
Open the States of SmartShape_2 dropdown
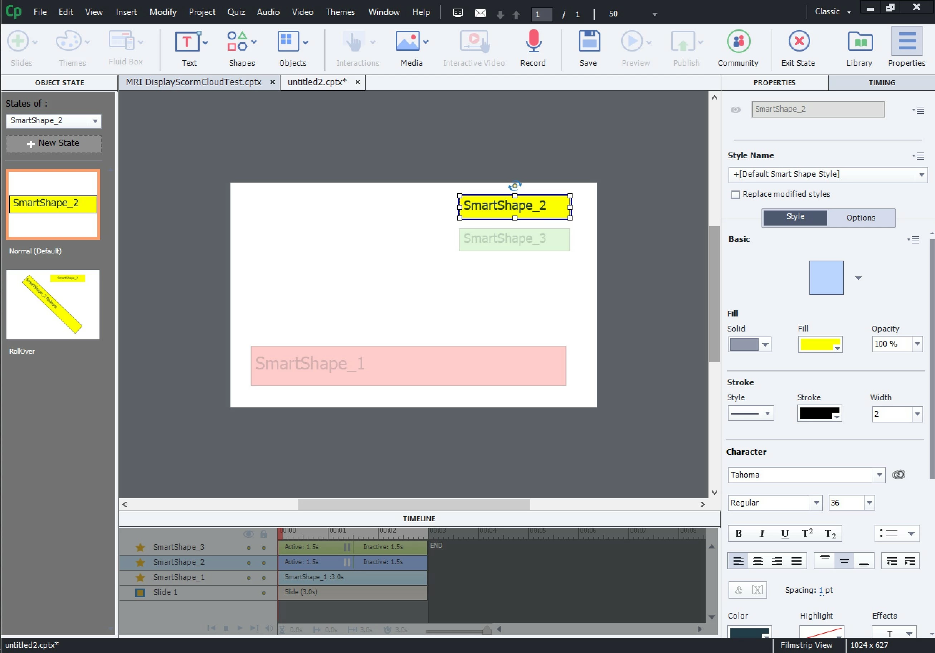pyautogui.click(x=94, y=121)
